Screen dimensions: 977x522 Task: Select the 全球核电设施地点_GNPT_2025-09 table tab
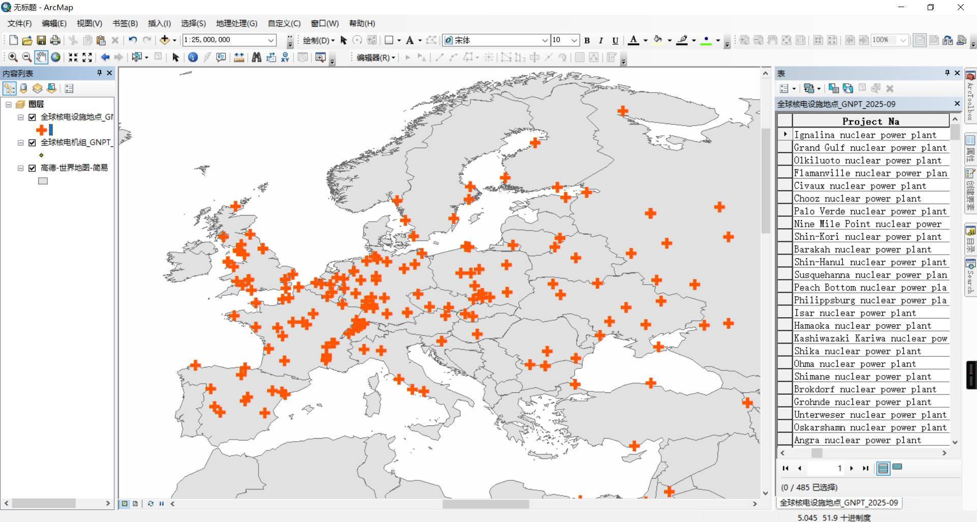pos(839,503)
